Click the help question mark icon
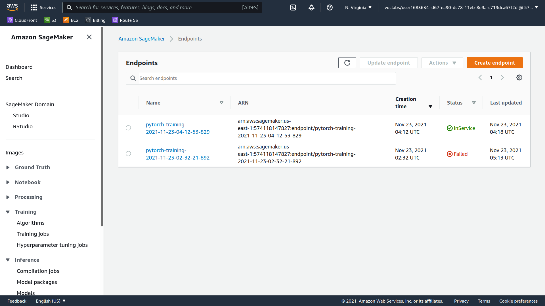The width and height of the screenshot is (545, 306). (x=330, y=8)
